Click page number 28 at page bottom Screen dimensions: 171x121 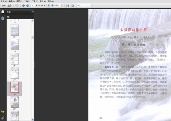(x=101, y=118)
